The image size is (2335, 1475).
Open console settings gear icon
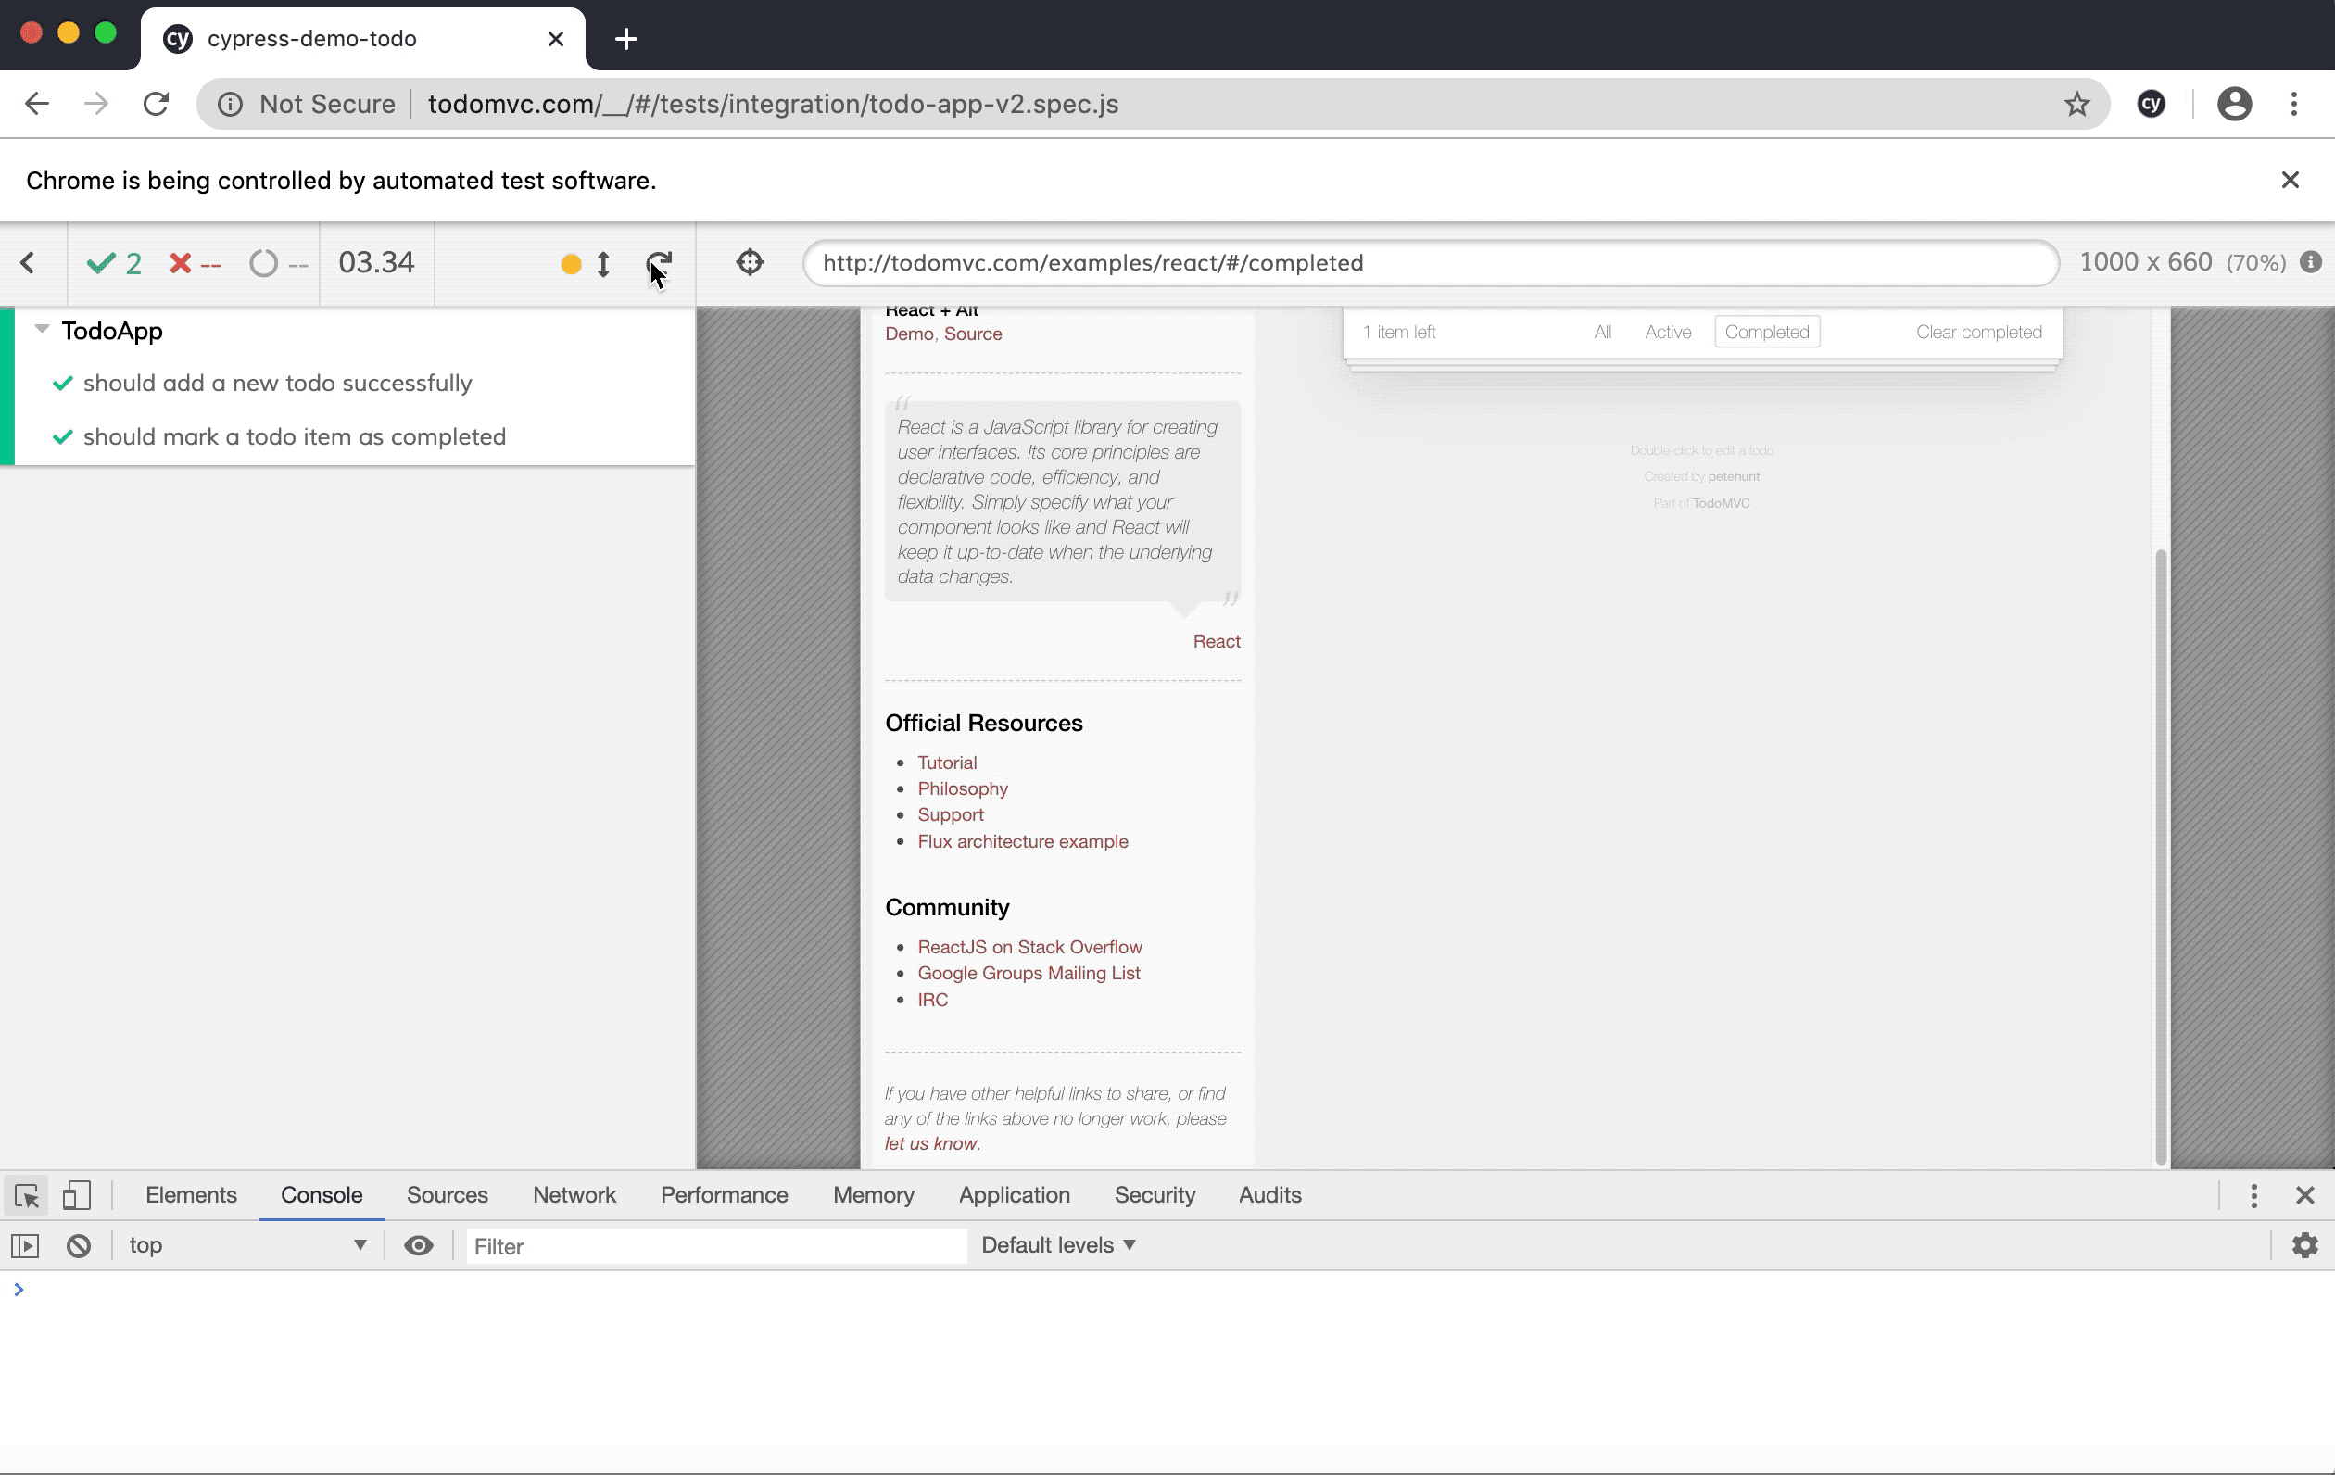point(2304,1246)
